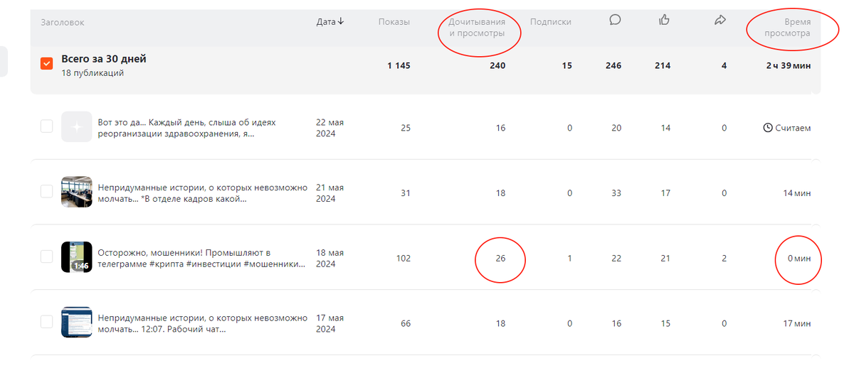
Task: Open placeholder thumbnail of 22 мая post
Action: pos(76,126)
